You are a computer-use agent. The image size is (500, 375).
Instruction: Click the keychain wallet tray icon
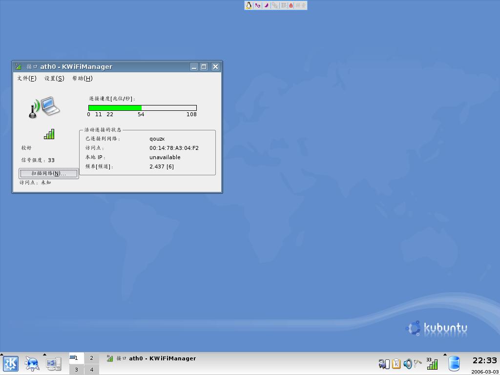click(x=418, y=363)
